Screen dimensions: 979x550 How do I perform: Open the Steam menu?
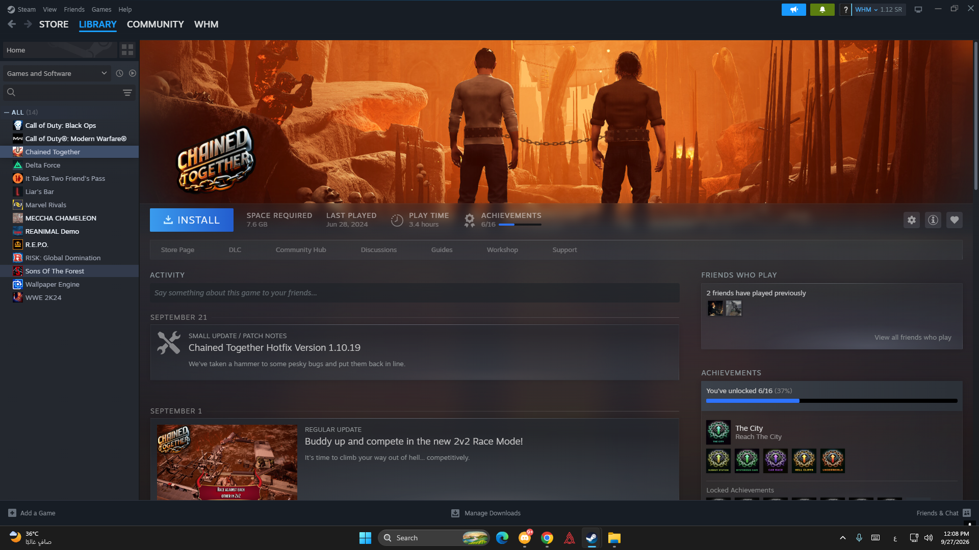(27, 10)
